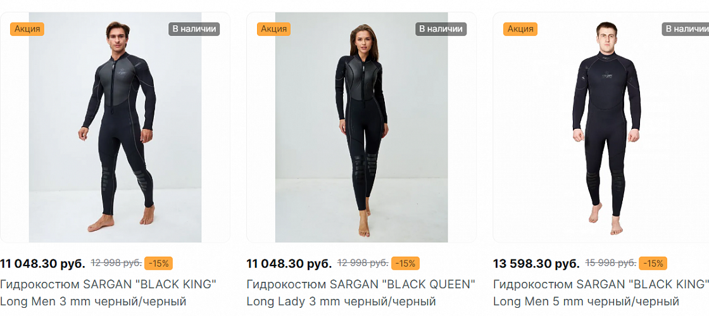Click -15% discount tag next to 15 998 руб.

click(653, 263)
